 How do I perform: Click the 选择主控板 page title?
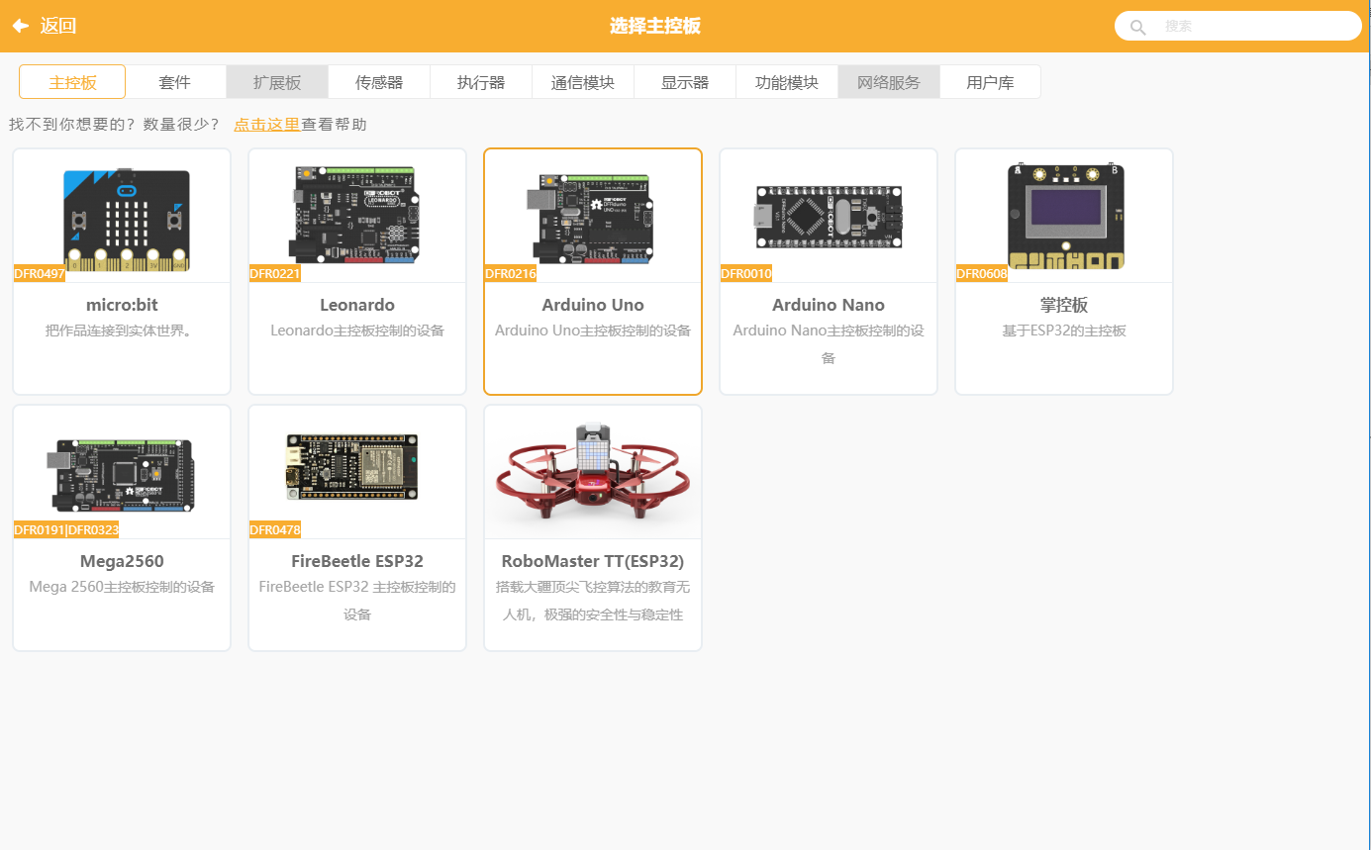[x=655, y=26]
